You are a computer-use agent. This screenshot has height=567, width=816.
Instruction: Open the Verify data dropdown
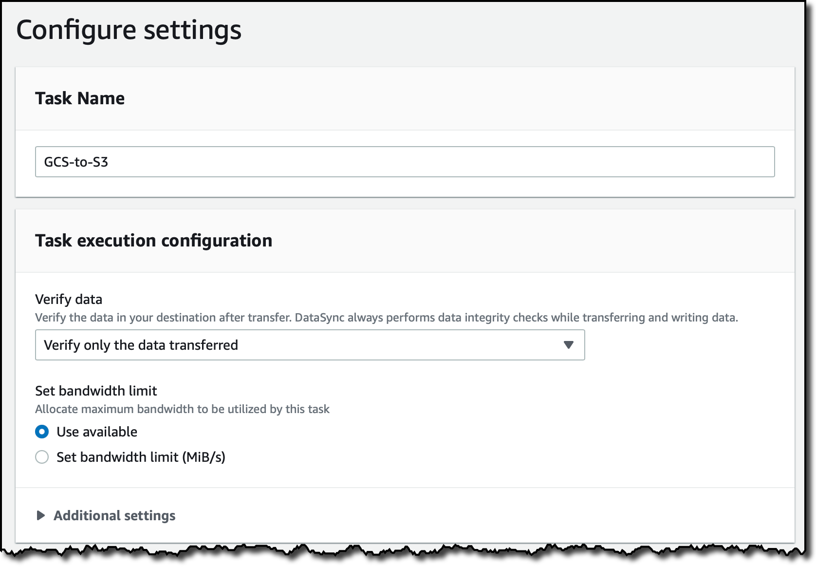[x=310, y=345]
